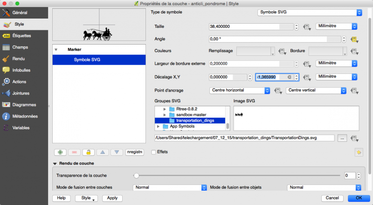The height and width of the screenshot is (205, 373).
Task: Open Millimètre unit dropdown for Taille
Action: pyautogui.click(x=336, y=26)
